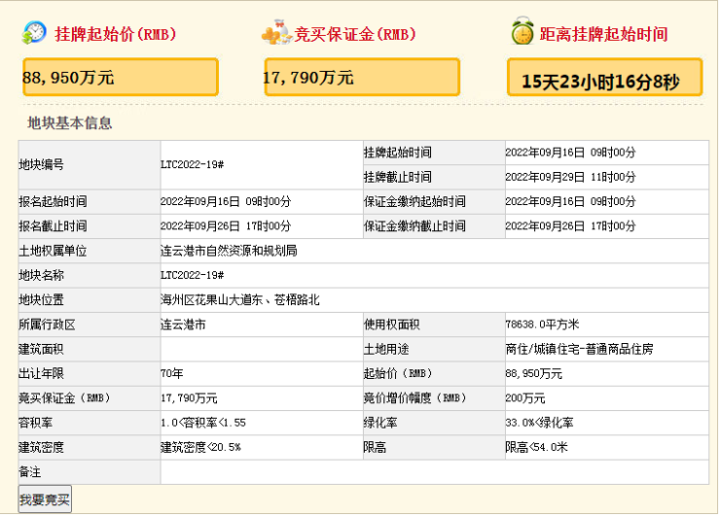Click the 报名截止时间 value 2022年09月26日 17时00分
The width and height of the screenshot is (720, 515).
226,226
